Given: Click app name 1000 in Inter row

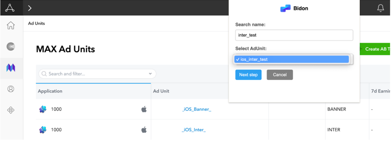Looking at the screenshot, I should (x=56, y=130).
